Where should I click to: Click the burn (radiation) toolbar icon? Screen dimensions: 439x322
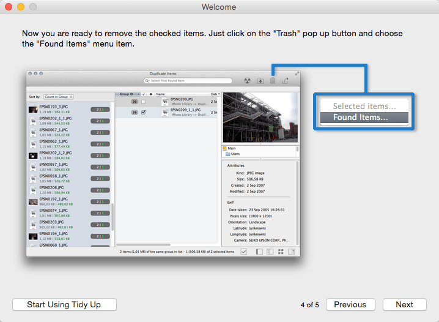pyautogui.click(x=247, y=80)
